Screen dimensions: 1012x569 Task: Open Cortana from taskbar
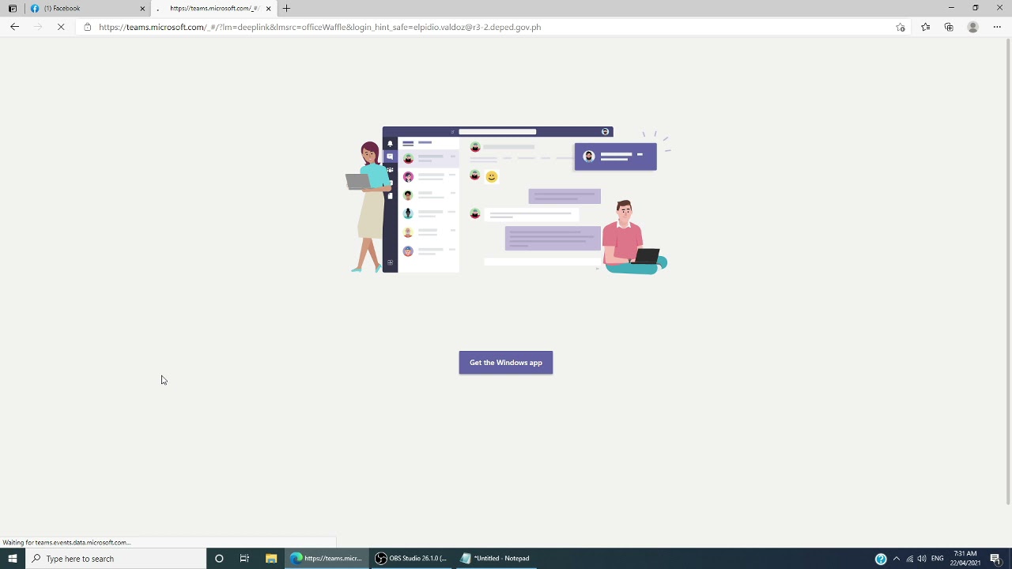pos(219,559)
